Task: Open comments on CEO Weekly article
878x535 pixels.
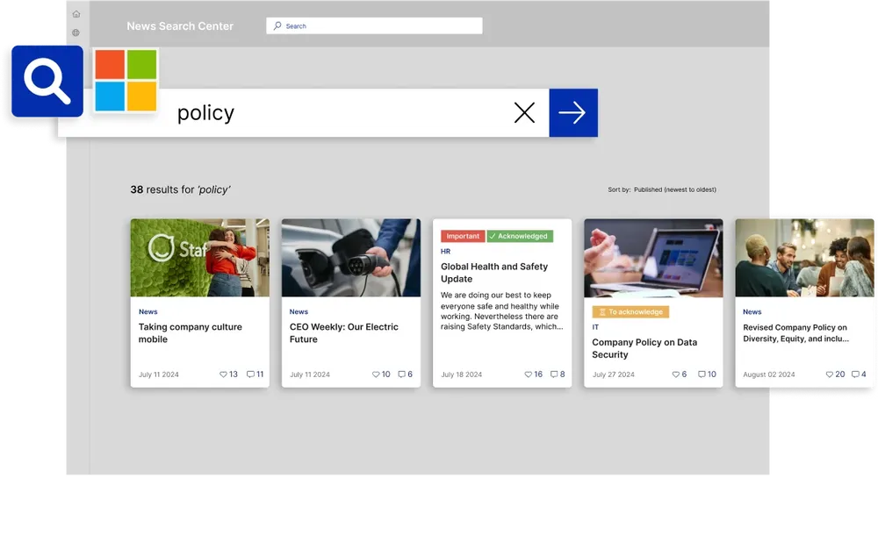Action: 402,374
